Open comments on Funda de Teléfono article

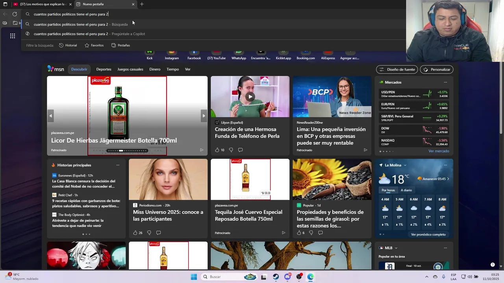coord(240,150)
